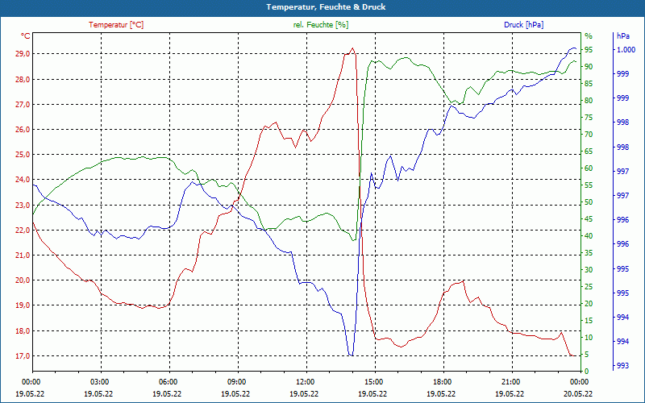Click the 75 humidity axis tick label
The height and width of the screenshot is (403, 645).
589,118
